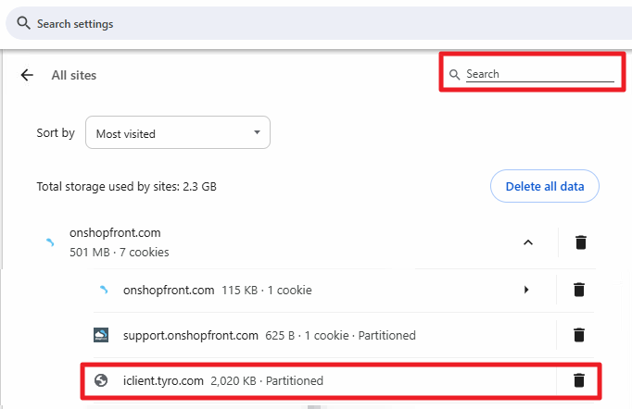Focus the All sites Search field
Viewport: 632px width, 409px height.
coord(539,74)
